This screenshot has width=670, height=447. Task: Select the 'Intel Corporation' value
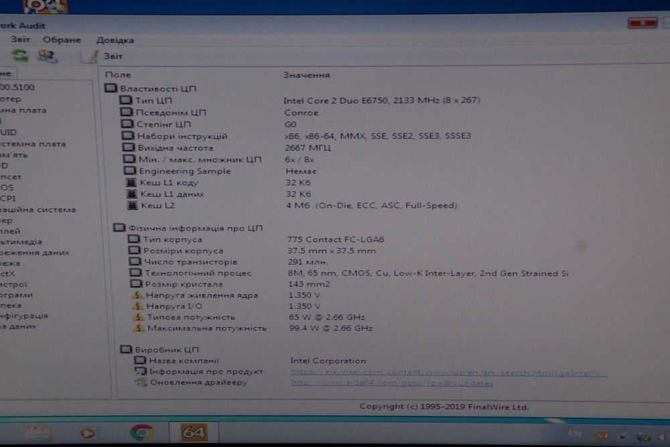click(x=328, y=361)
